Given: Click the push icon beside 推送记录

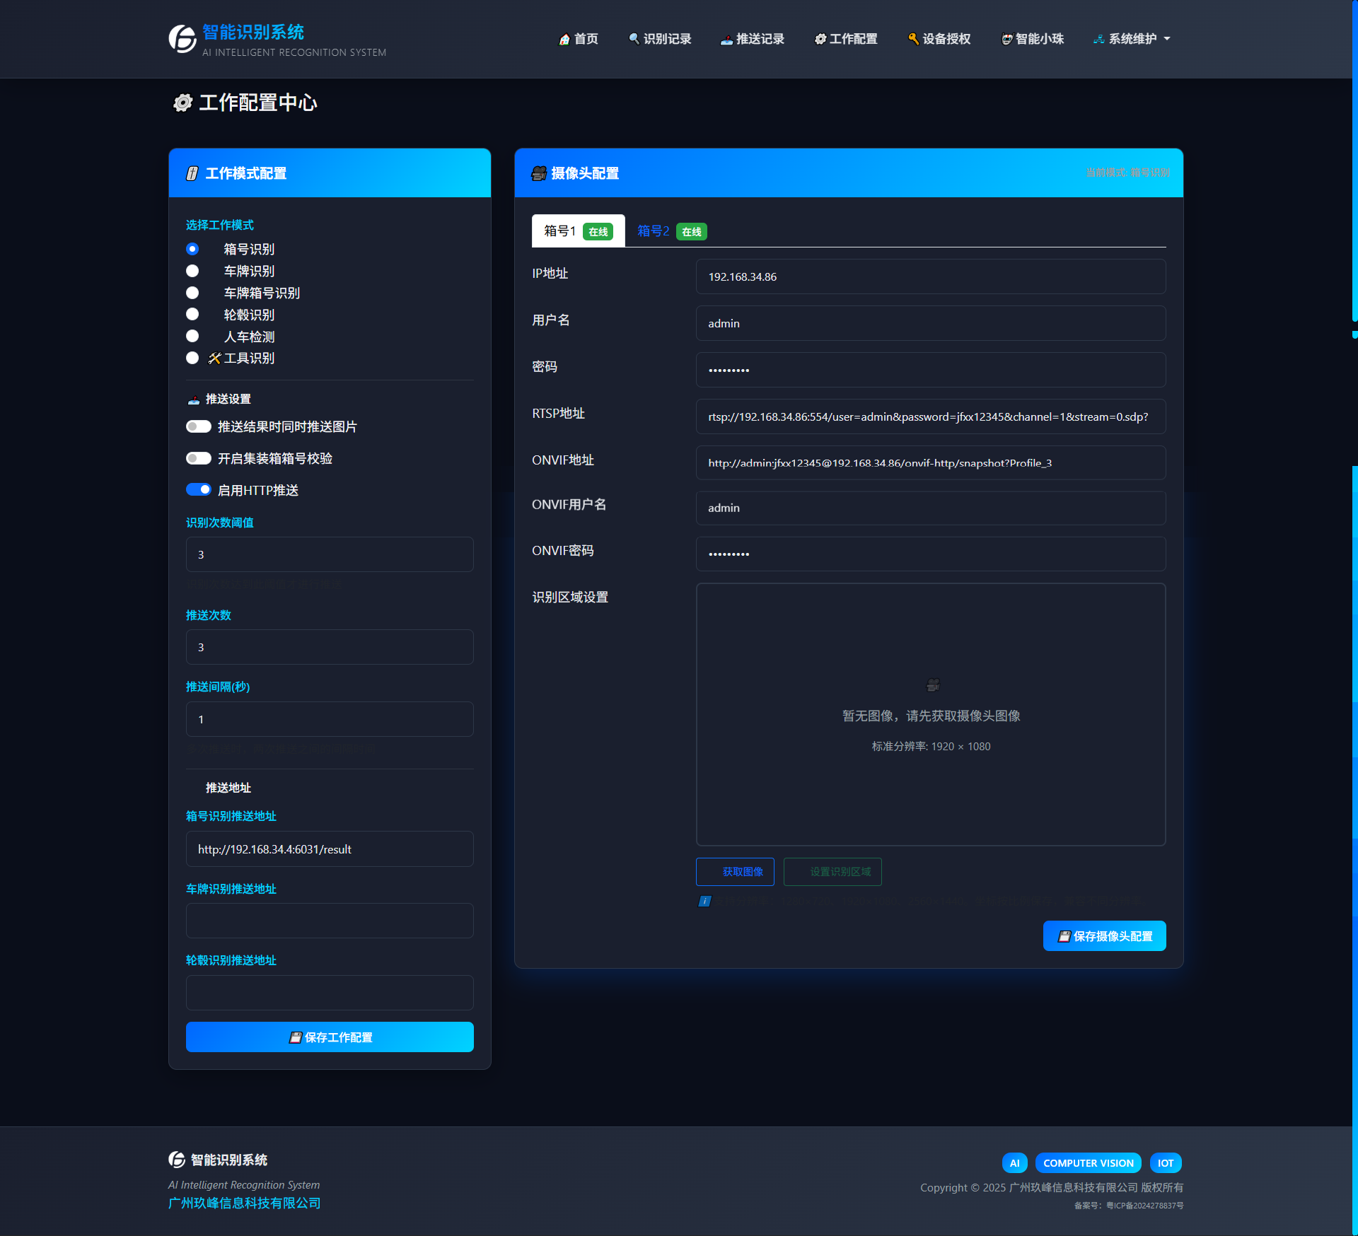Looking at the screenshot, I should pyautogui.click(x=726, y=40).
